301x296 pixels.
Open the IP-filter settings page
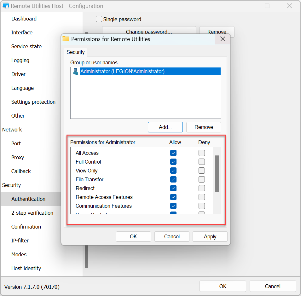[x=20, y=241]
